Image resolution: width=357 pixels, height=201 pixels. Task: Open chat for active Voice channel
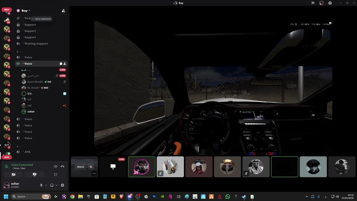(61, 64)
